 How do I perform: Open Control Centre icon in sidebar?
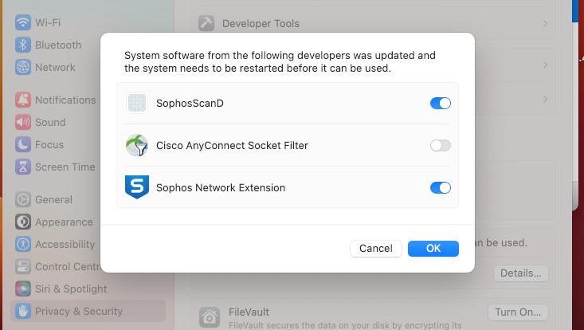coord(23,267)
